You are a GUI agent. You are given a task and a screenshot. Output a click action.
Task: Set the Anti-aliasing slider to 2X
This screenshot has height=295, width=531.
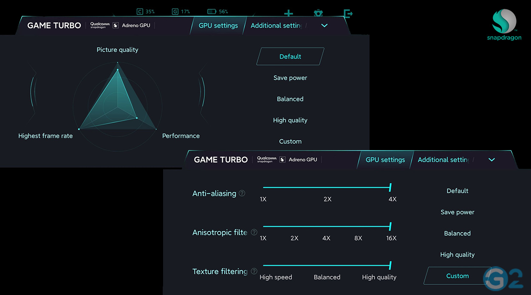(x=327, y=187)
